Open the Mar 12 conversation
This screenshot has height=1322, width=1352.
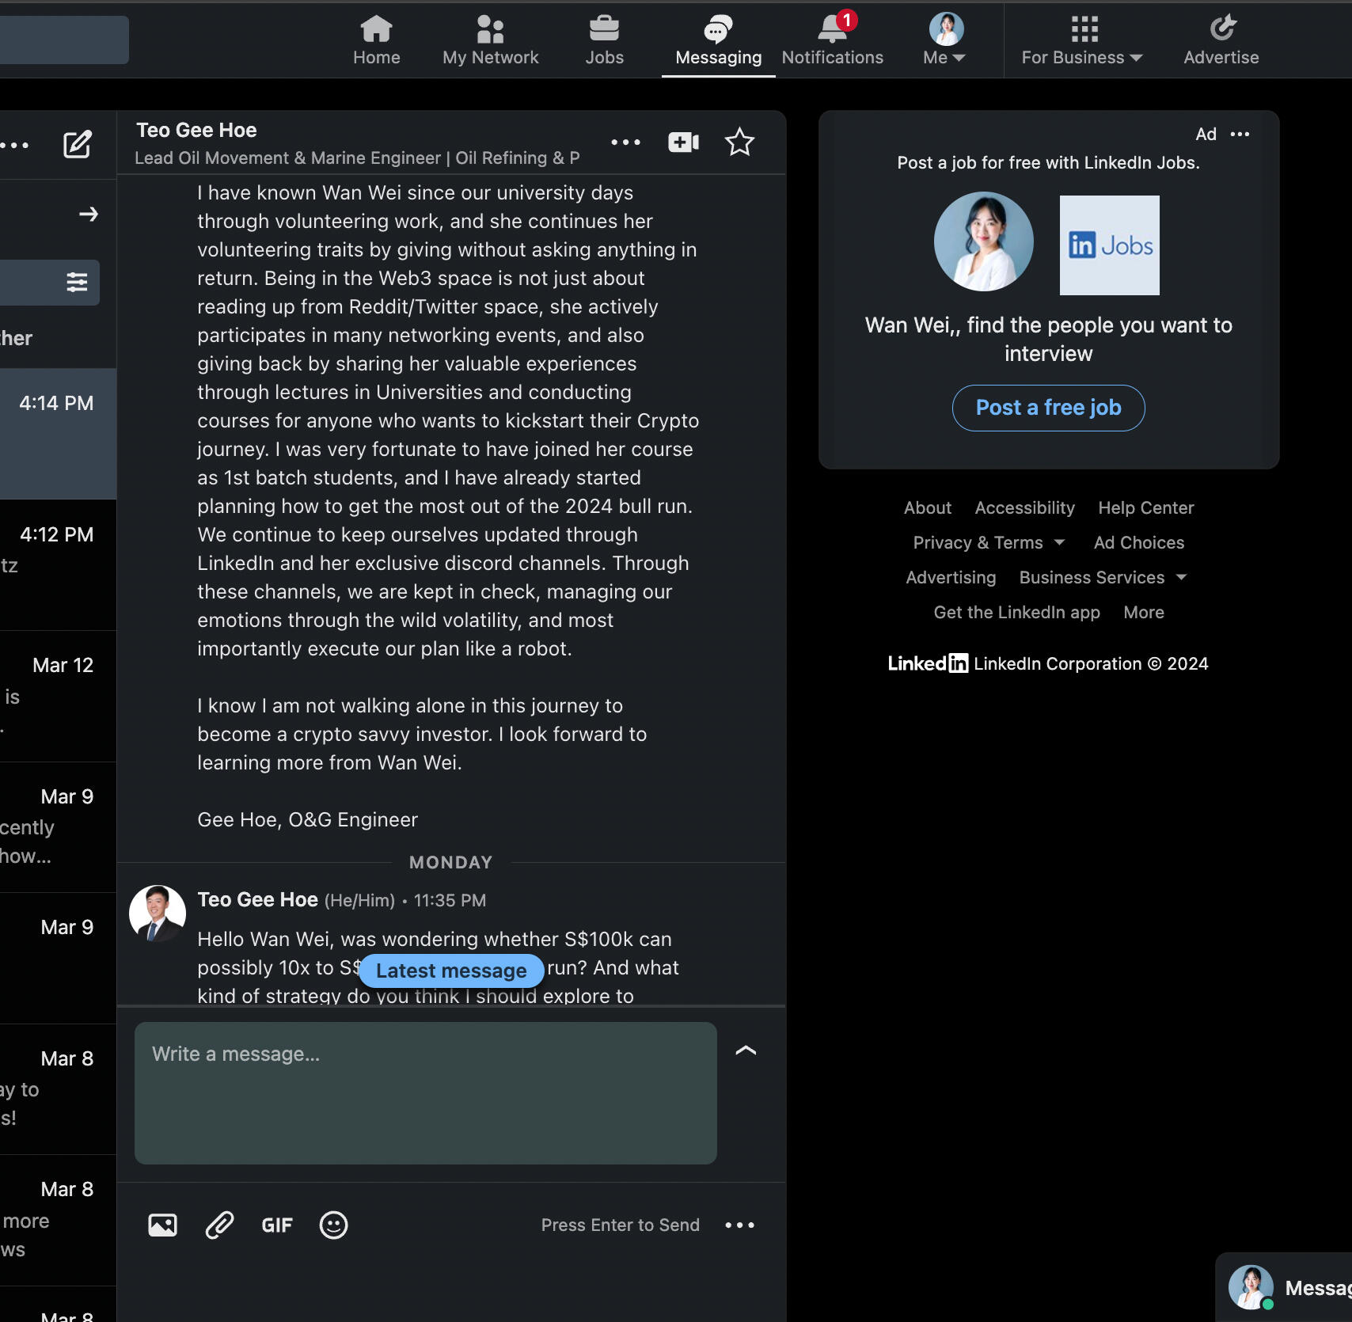point(58,697)
